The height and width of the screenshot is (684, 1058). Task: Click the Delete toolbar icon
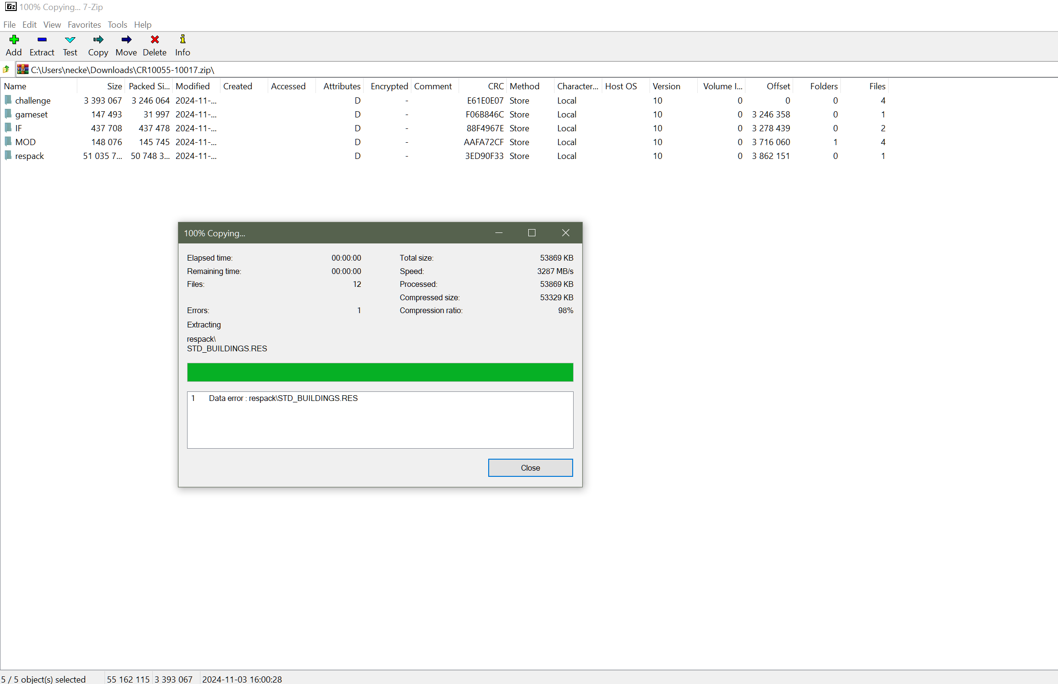coord(155,40)
